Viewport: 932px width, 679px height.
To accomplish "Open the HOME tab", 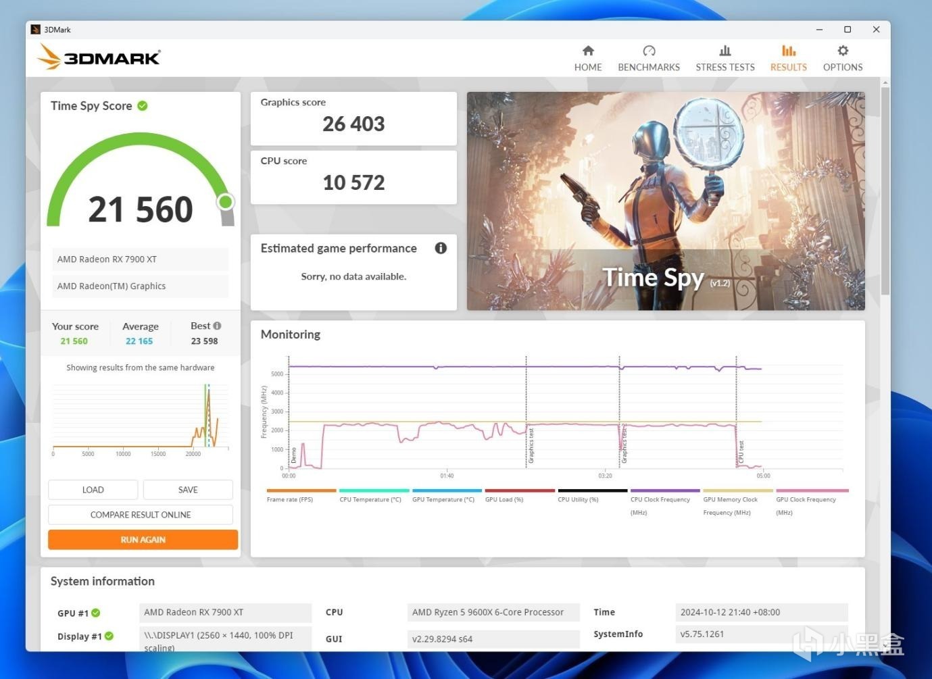I will [x=588, y=58].
